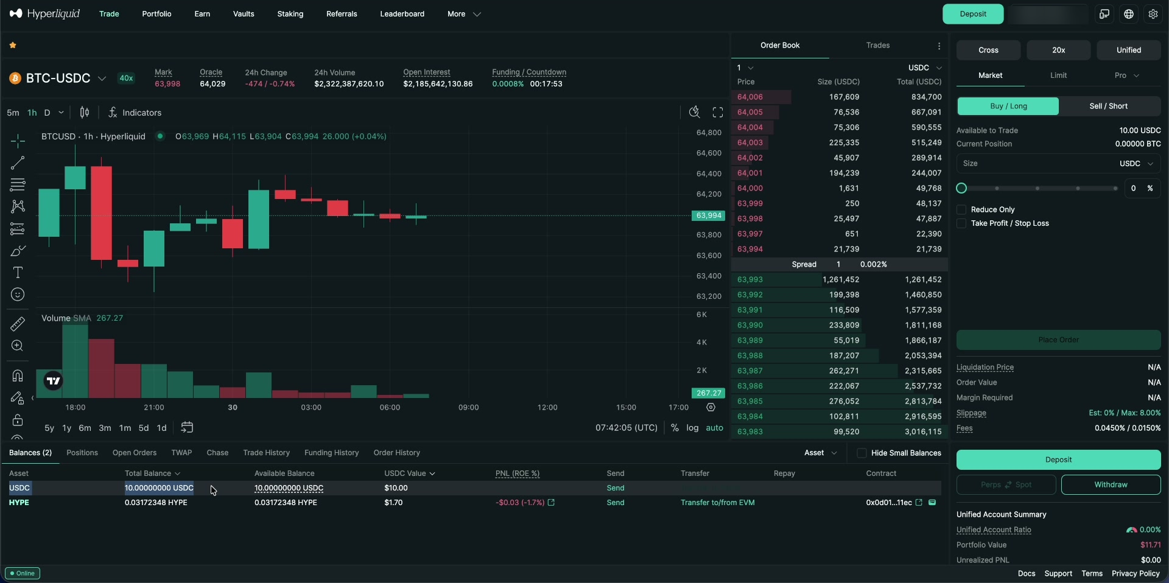Screen dimensions: 1169x583
Task: Click Send for the USDC balance
Action: coord(616,488)
